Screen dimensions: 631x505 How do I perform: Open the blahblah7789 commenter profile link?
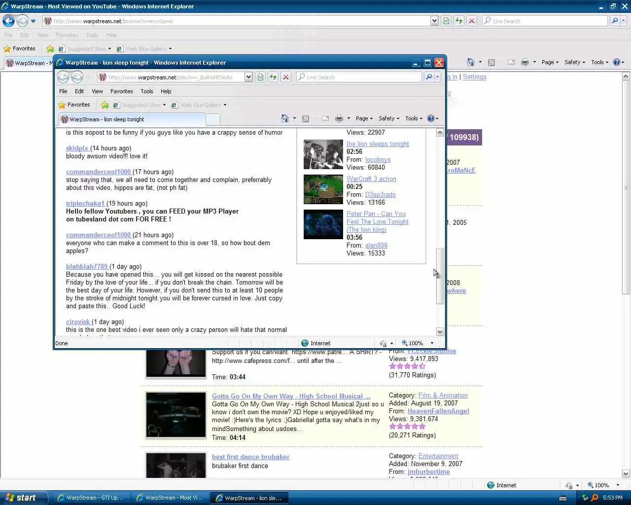pyautogui.click(x=87, y=266)
